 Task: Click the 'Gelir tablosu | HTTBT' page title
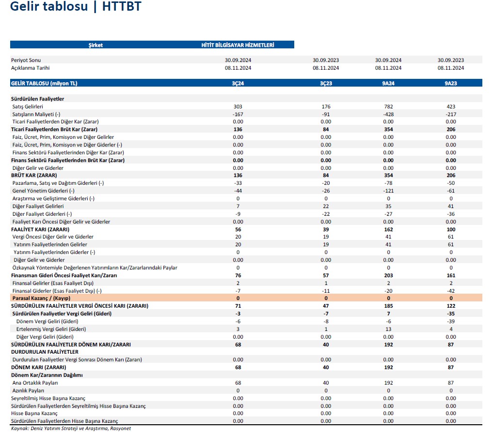[76, 8]
